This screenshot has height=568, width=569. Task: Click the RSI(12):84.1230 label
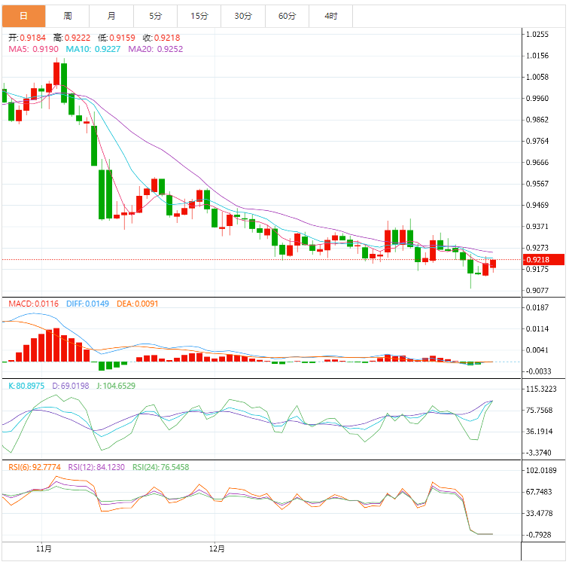[x=96, y=467]
